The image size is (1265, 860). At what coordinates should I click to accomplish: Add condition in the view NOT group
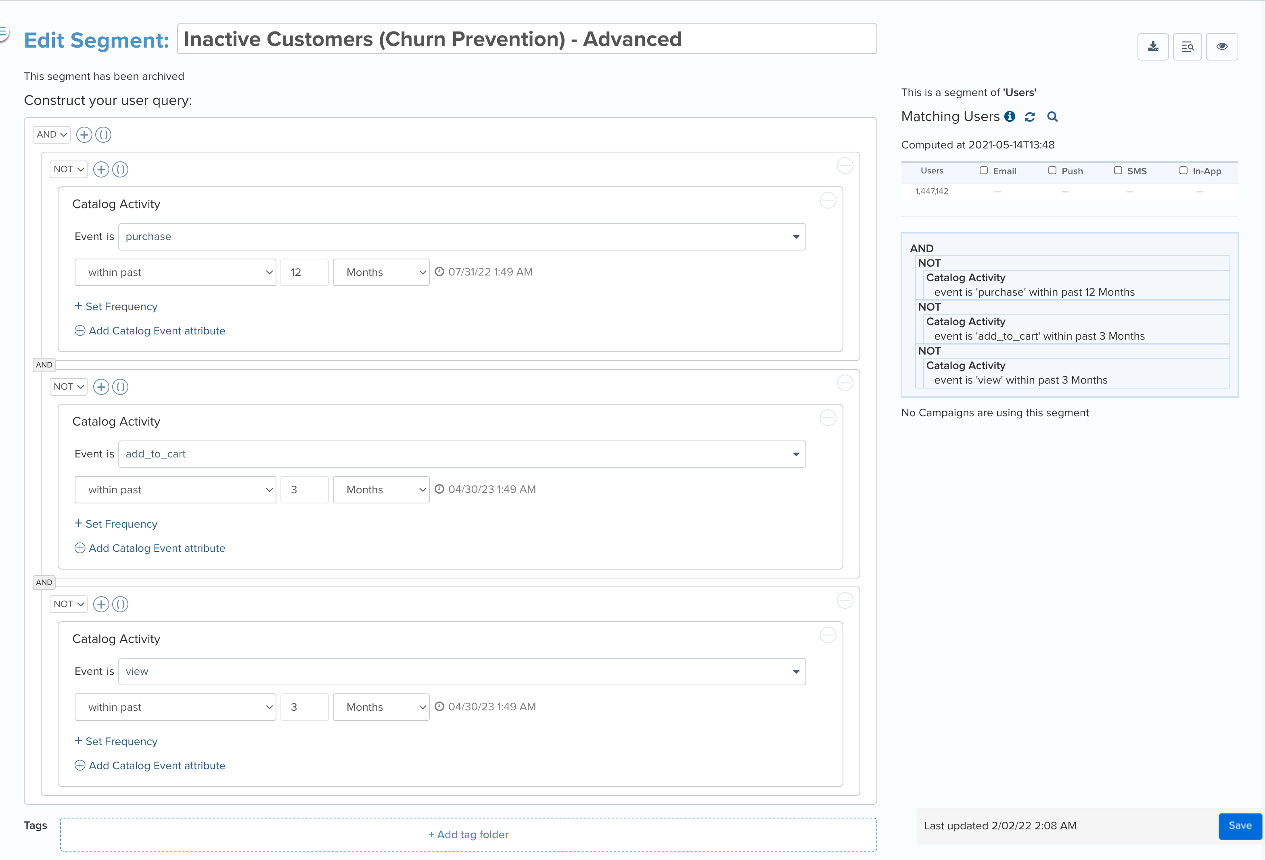[101, 604]
